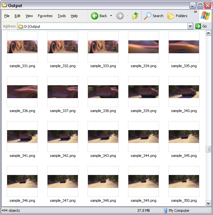
Task: Select thumbnail of sample_350.png
Action: point(184,181)
